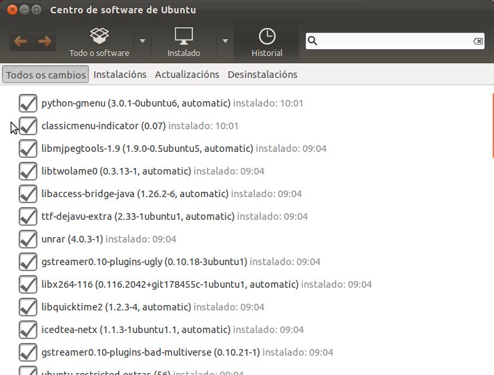Select the gstreamer0.10-plugins-bad-multiverse entry text
Viewport: 494px width, 375px height.
(187, 352)
